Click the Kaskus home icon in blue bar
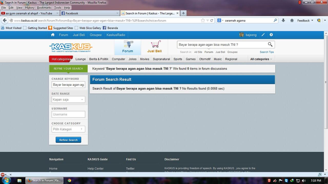 point(53,35)
